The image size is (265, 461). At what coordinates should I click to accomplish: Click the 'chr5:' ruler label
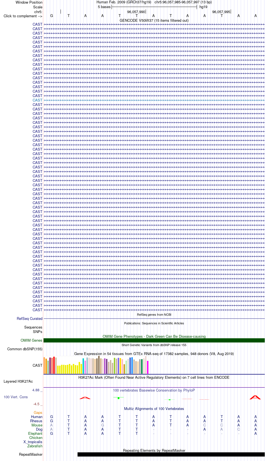tap(38, 12)
